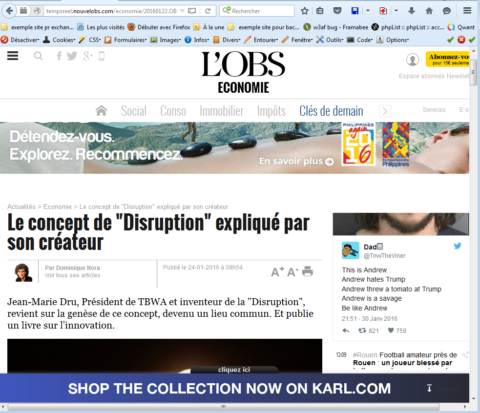Bookmark this page with the star icon
Image resolution: width=480 pixels, height=413 pixels.
[x=304, y=11]
